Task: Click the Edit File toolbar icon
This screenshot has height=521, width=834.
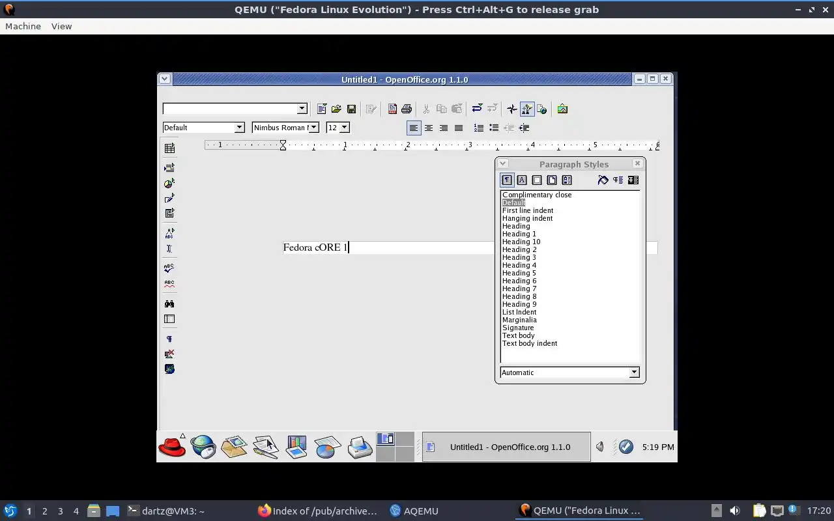Action: [371, 109]
